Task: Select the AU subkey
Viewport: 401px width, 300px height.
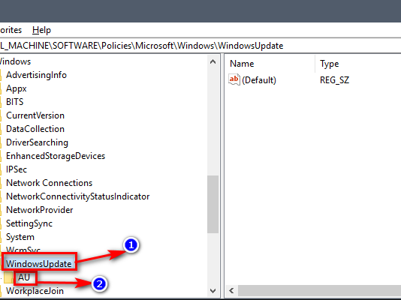Action: click(x=24, y=277)
